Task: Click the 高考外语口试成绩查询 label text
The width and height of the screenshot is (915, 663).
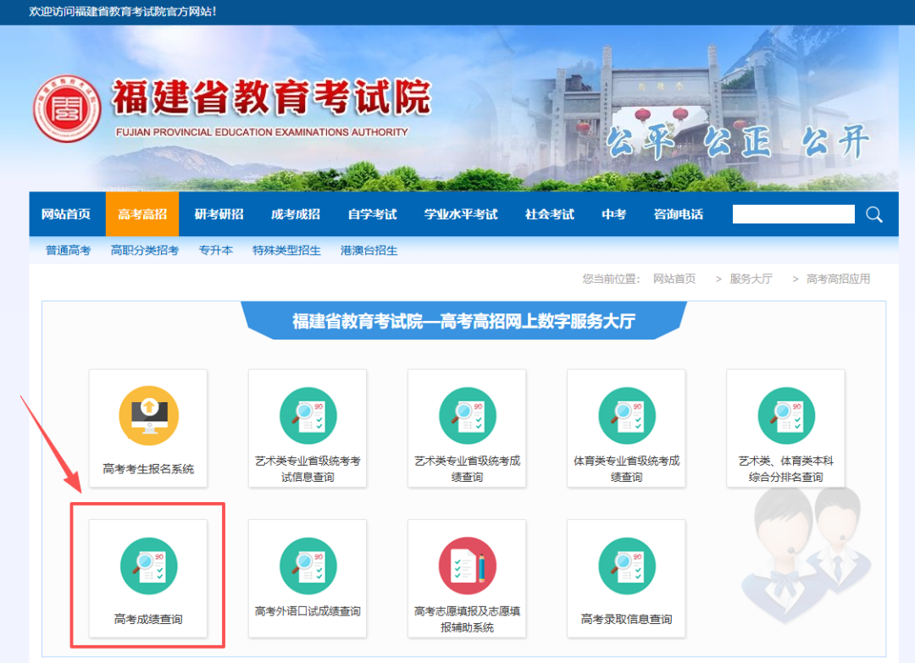Action: 308,611
